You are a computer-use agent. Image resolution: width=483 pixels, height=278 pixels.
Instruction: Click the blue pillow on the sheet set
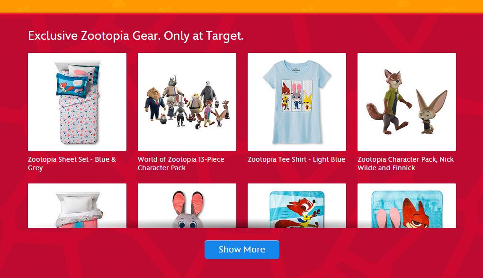pos(72,86)
